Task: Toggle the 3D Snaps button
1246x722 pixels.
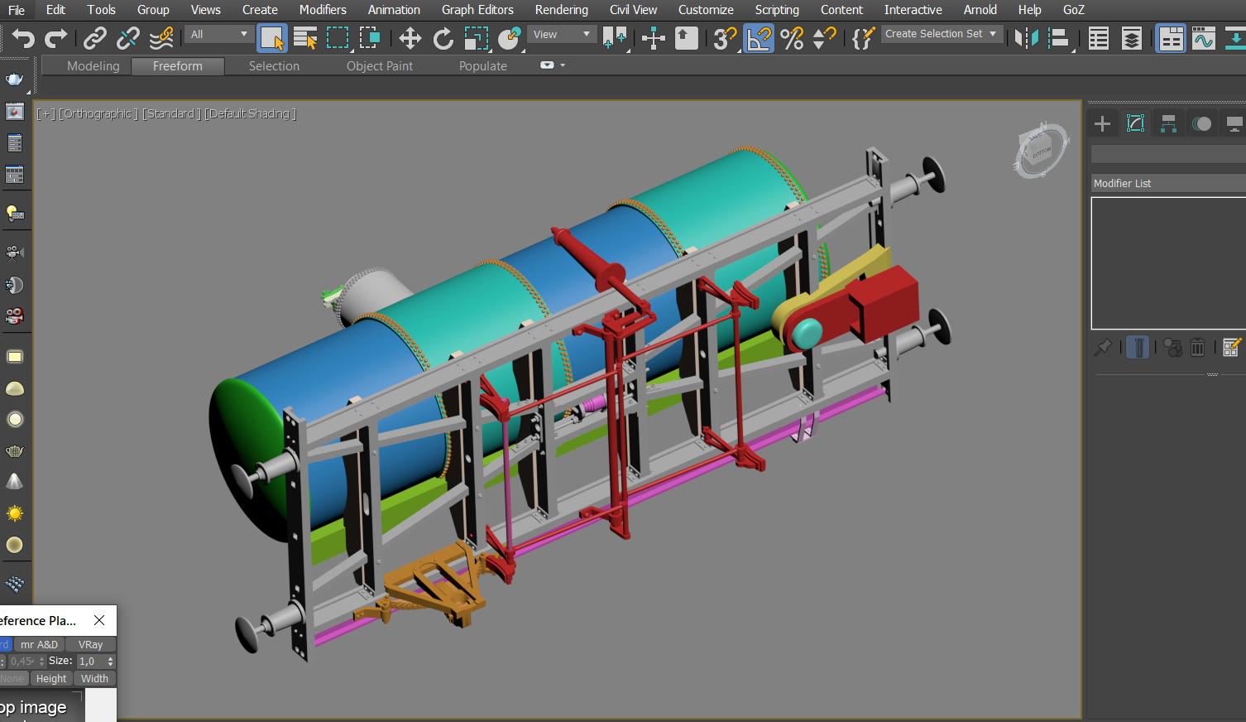Action: coord(725,38)
